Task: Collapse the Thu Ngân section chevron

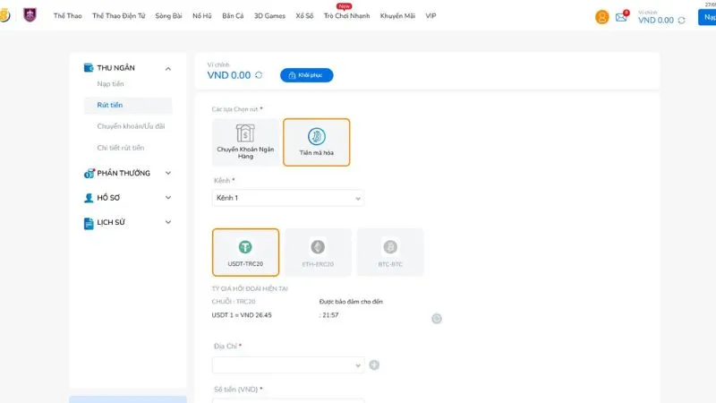Action: (168, 69)
